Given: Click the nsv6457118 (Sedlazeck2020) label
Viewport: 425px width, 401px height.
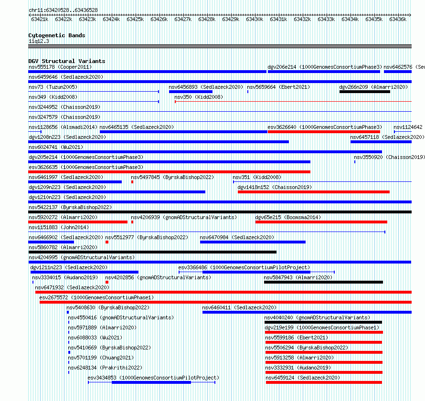Looking at the screenshot, I should (x=387, y=137).
